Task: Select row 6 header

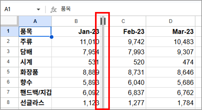Action: point(10,82)
